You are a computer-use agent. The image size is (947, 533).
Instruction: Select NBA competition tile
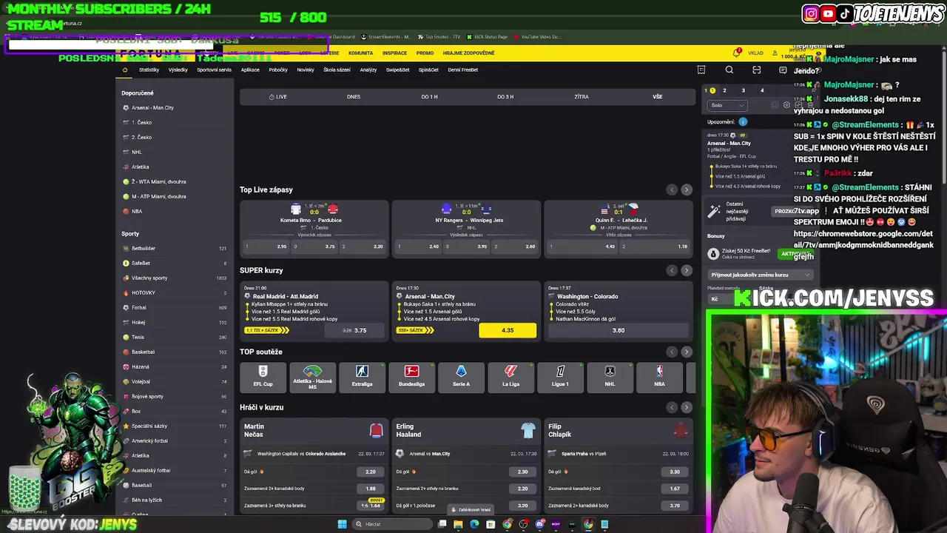tap(659, 377)
